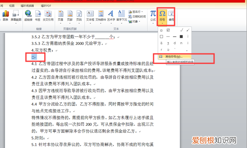Open the 页眉 header dropdown
The image size is (247, 148).
coord(61,23)
